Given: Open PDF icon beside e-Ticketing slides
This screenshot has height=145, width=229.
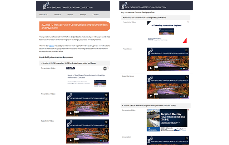Looking at the screenshot, I should tap(188, 22).
